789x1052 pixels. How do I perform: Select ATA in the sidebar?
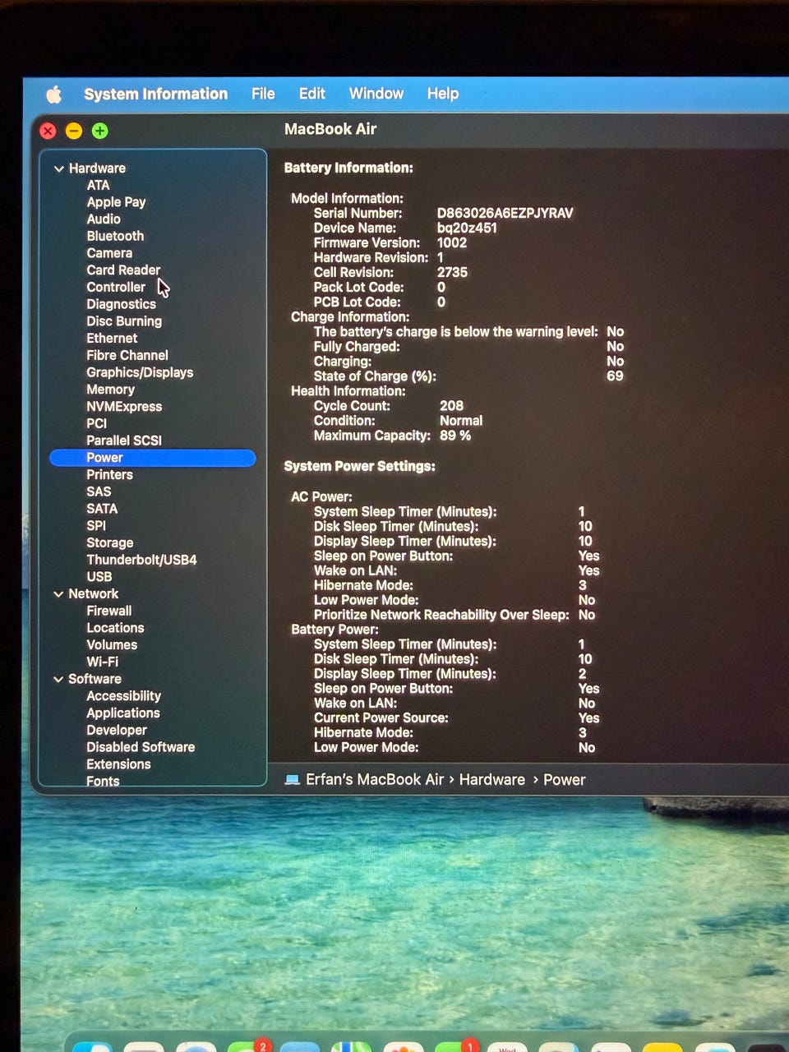coord(98,186)
